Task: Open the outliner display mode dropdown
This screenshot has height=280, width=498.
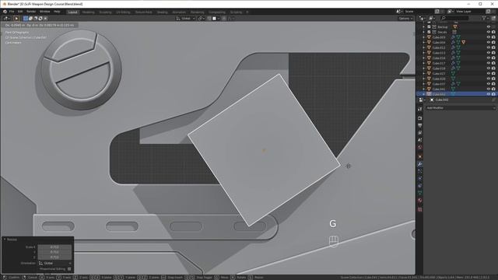Action: tap(433, 19)
